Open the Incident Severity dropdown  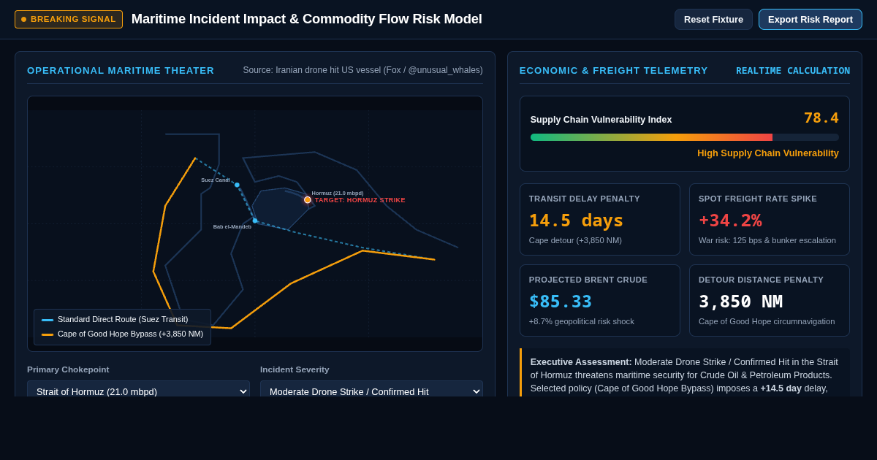click(x=371, y=390)
